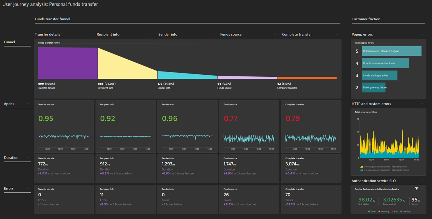Screen dimensions: 432x219
Task: Select Apdex in the left sidebar
Action: (9, 104)
